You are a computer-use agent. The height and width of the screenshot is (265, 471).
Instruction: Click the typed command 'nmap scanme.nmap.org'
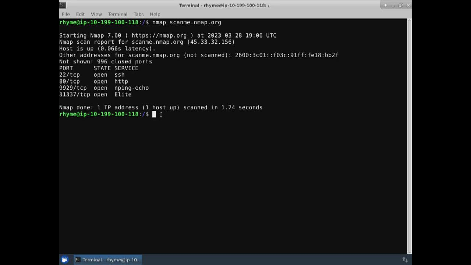tap(187, 22)
